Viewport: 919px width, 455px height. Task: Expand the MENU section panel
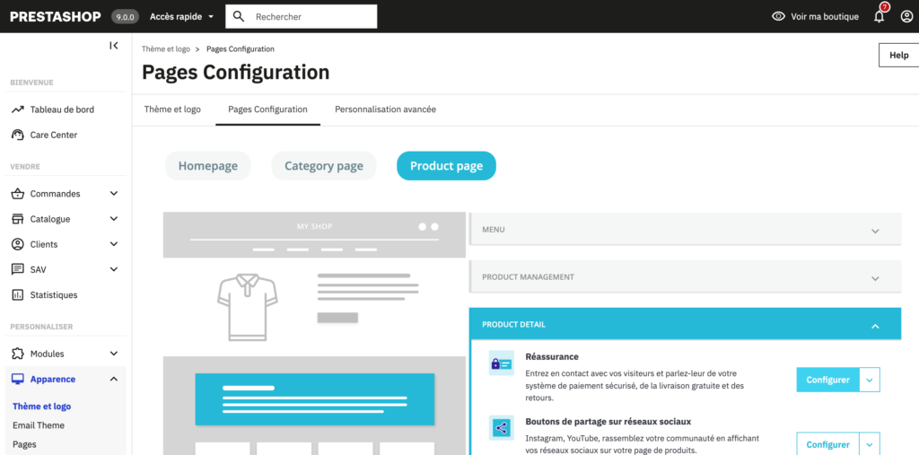tap(685, 230)
